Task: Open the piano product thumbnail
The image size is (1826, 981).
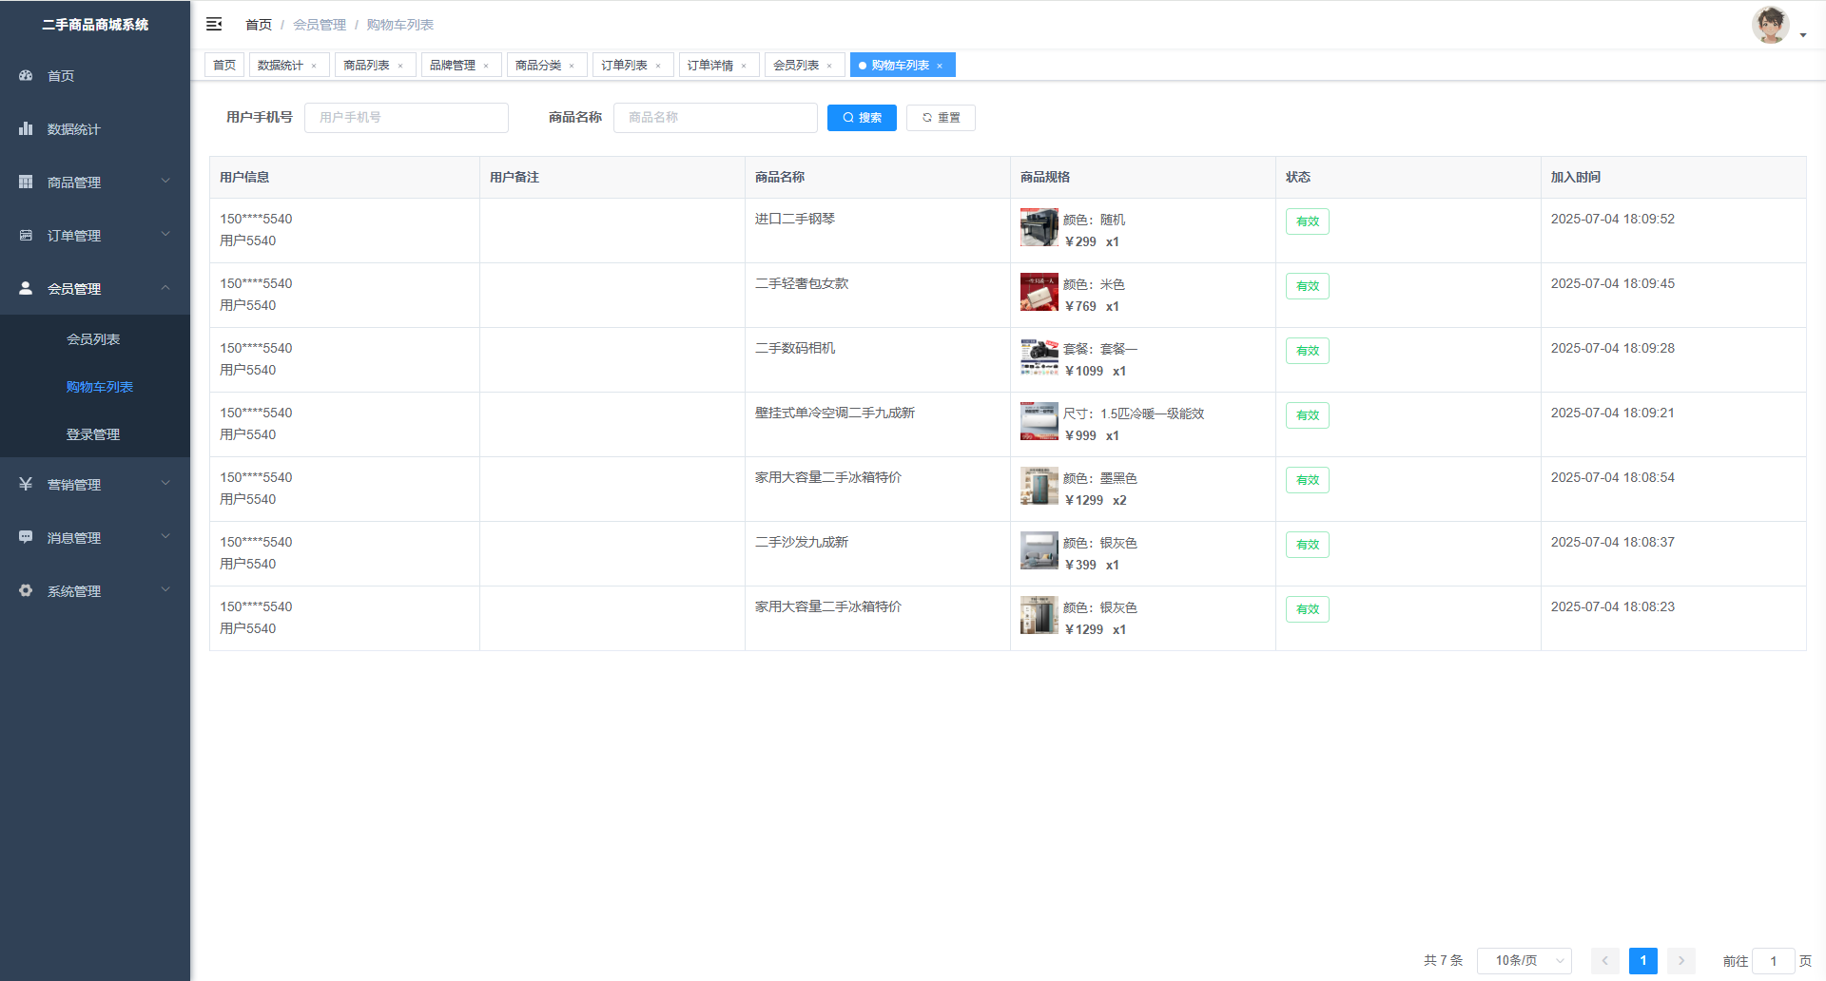Action: (1039, 228)
